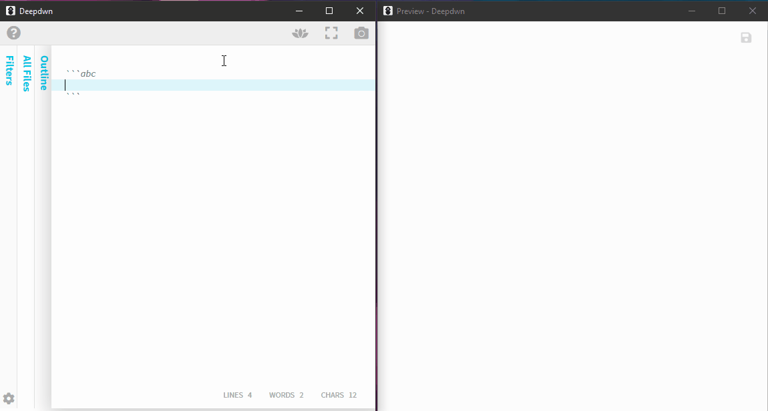
Task: Expand the Filters side panel
Action: tap(9, 71)
